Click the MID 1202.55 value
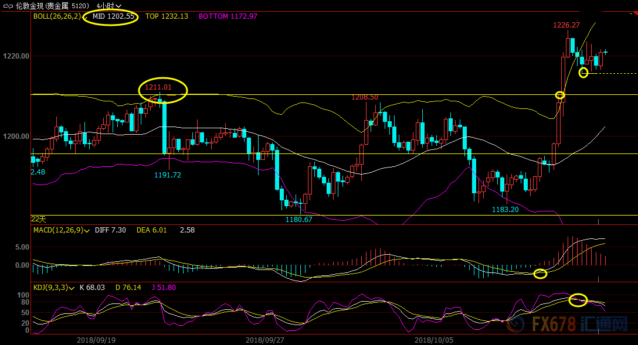Viewport: 638px width, 345px height. tap(113, 16)
